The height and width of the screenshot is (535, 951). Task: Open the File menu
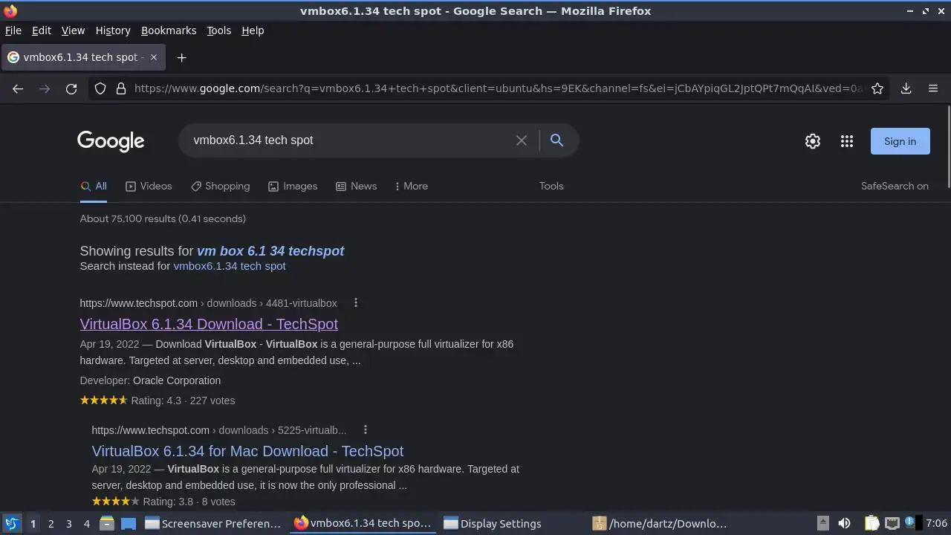click(x=13, y=30)
